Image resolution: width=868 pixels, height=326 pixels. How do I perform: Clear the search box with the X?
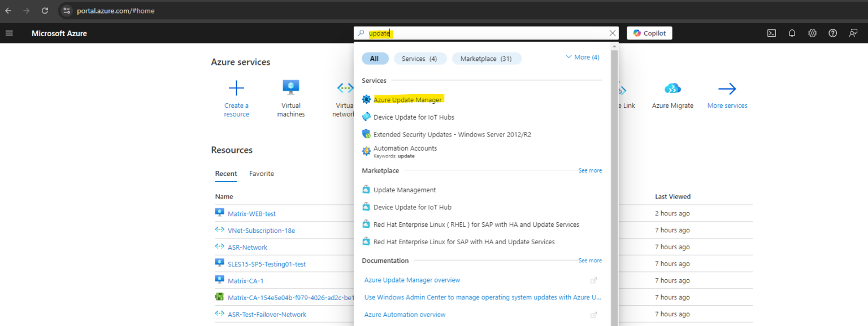click(612, 33)
